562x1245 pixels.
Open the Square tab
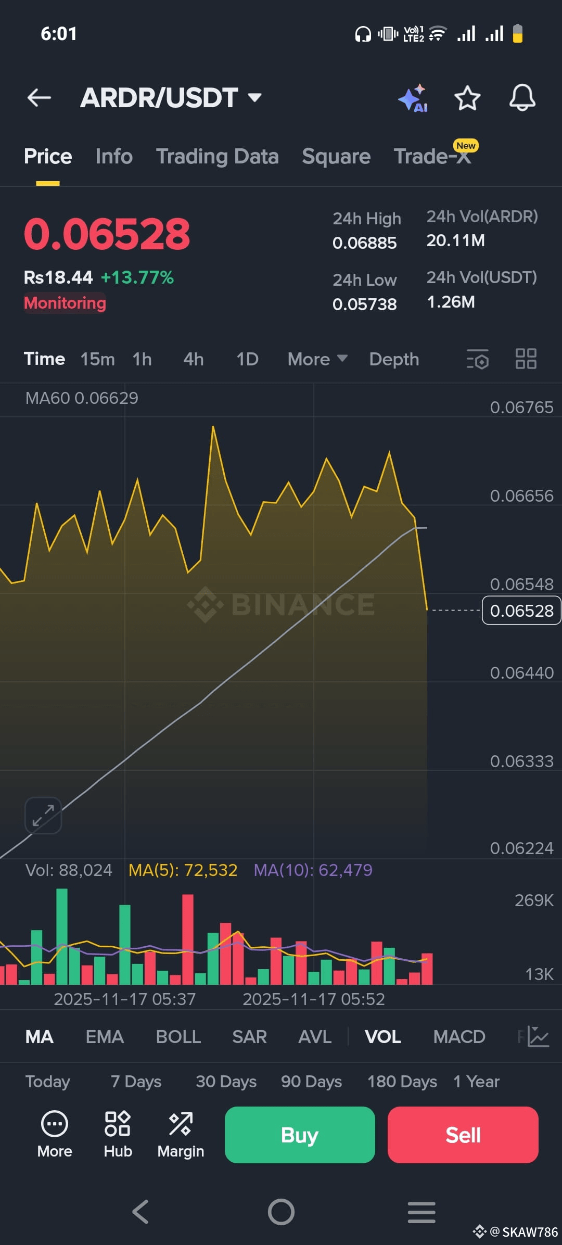tap(336, 156)
